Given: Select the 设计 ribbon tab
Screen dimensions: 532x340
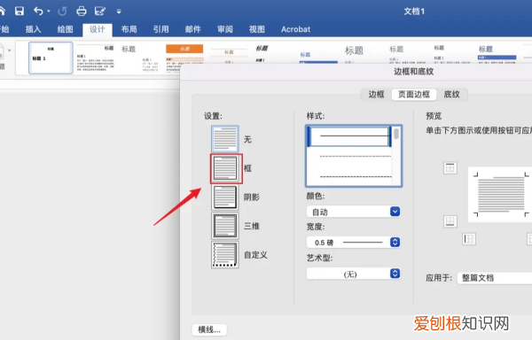Looking at the screenshot, I should pyautogui.click(x=97, y=29).
